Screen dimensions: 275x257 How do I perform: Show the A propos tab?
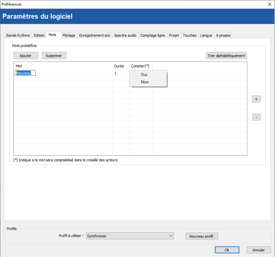[x=223, y=35]
